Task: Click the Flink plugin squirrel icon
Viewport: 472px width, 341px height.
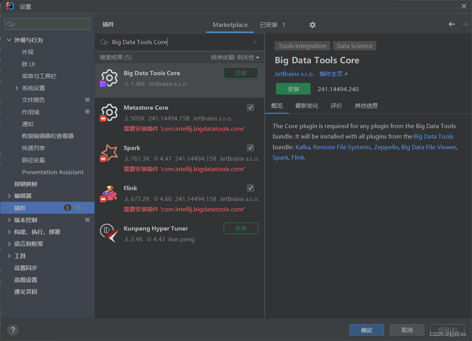Action: [x=109, y=193]
